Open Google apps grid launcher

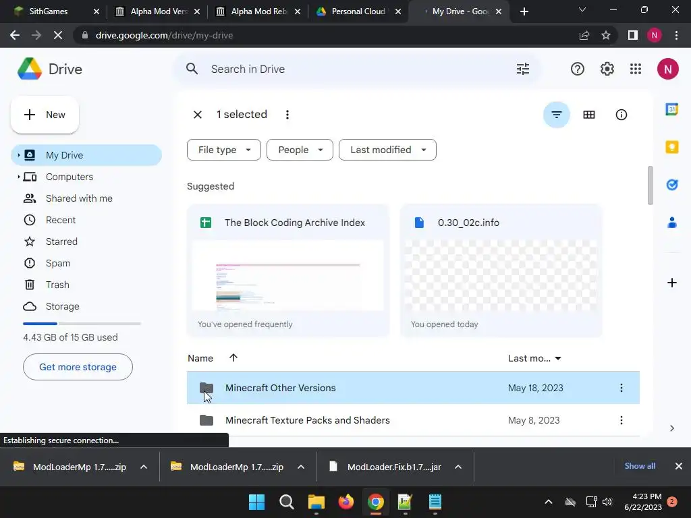(636, 69)
